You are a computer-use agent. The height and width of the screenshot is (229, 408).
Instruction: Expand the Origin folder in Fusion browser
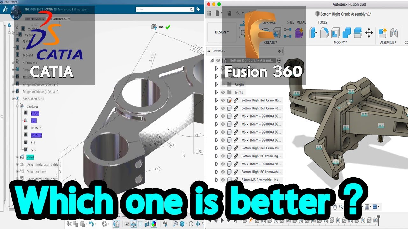(x=216, y=84)
